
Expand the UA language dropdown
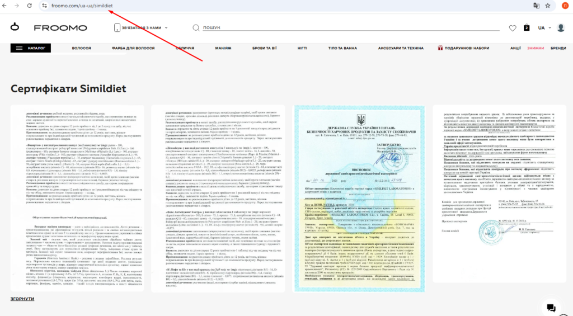pyautogui.click(x=544, y=28)
